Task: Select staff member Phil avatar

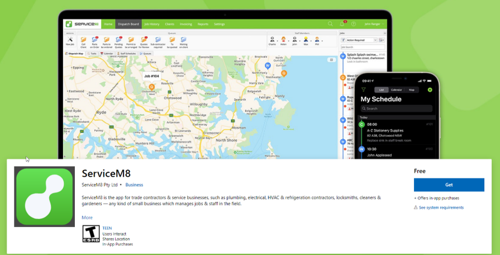Action: [317, 40]
